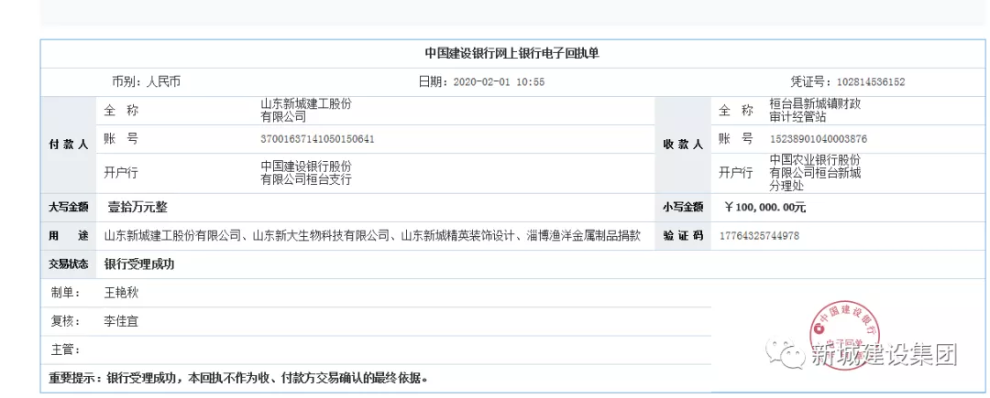
Task: Click the 重要提示 notice at the bottom
Action: click(x=238, y=379)
